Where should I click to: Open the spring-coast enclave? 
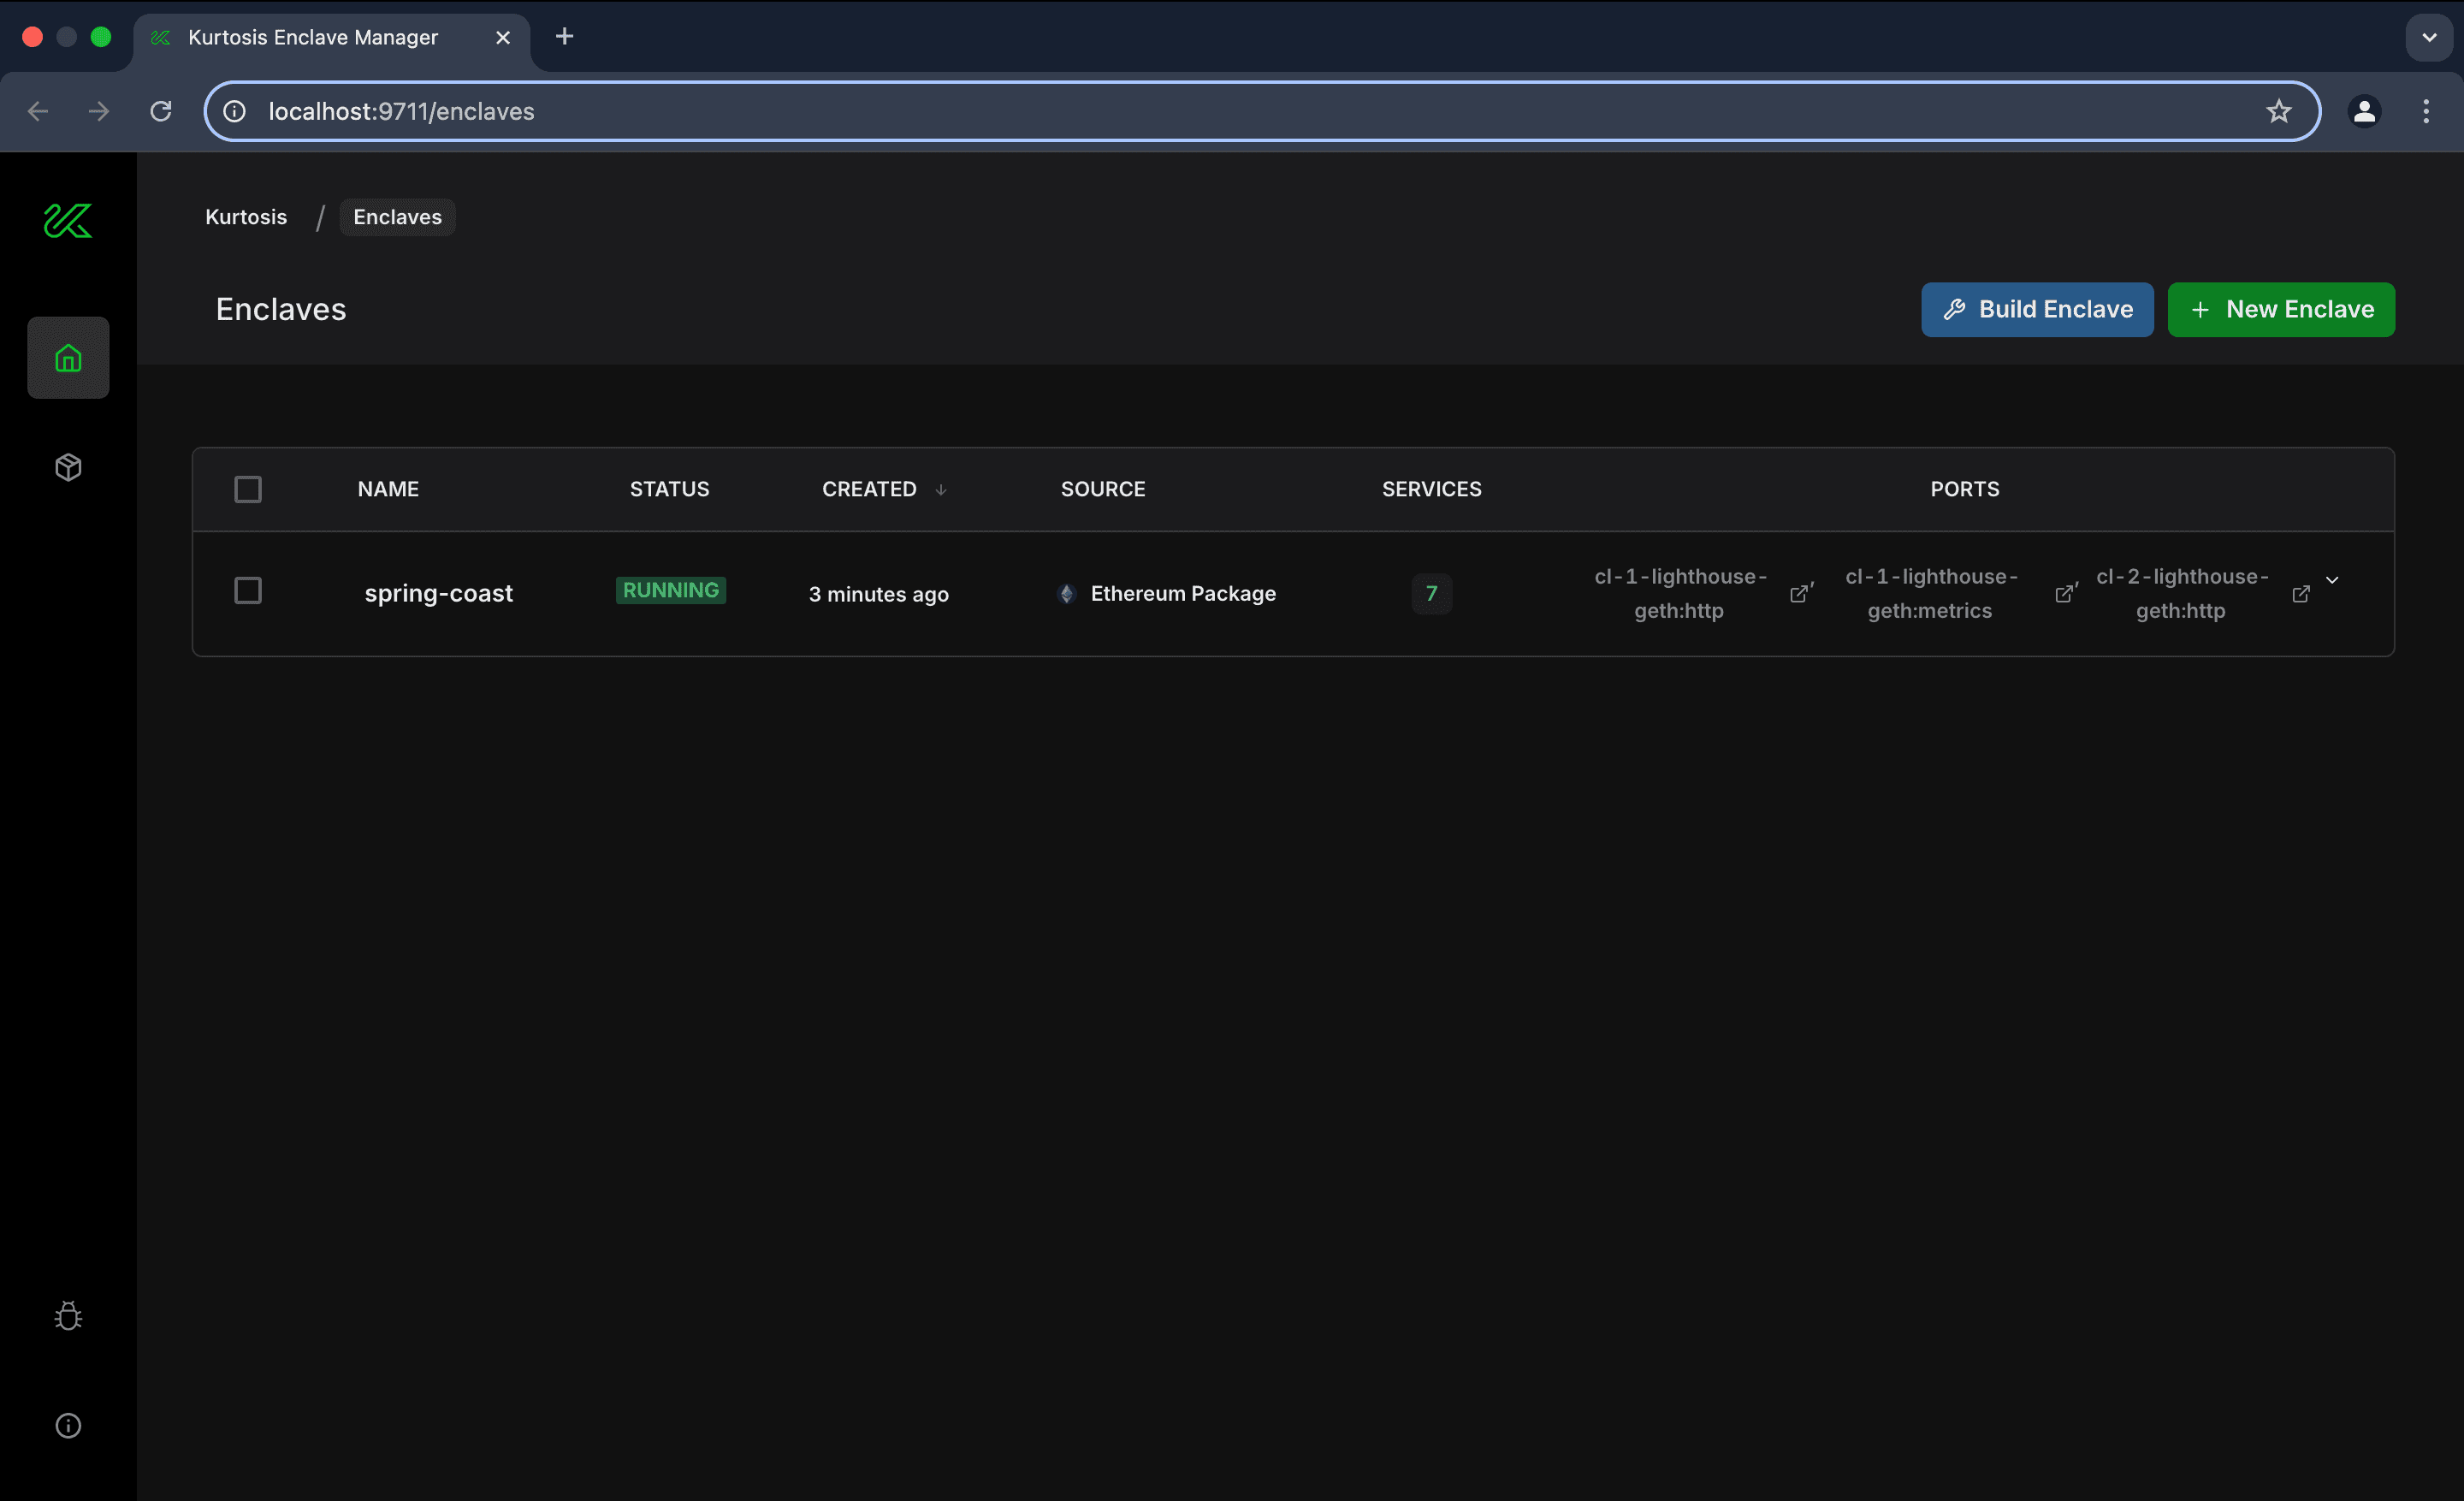[438, 592]
